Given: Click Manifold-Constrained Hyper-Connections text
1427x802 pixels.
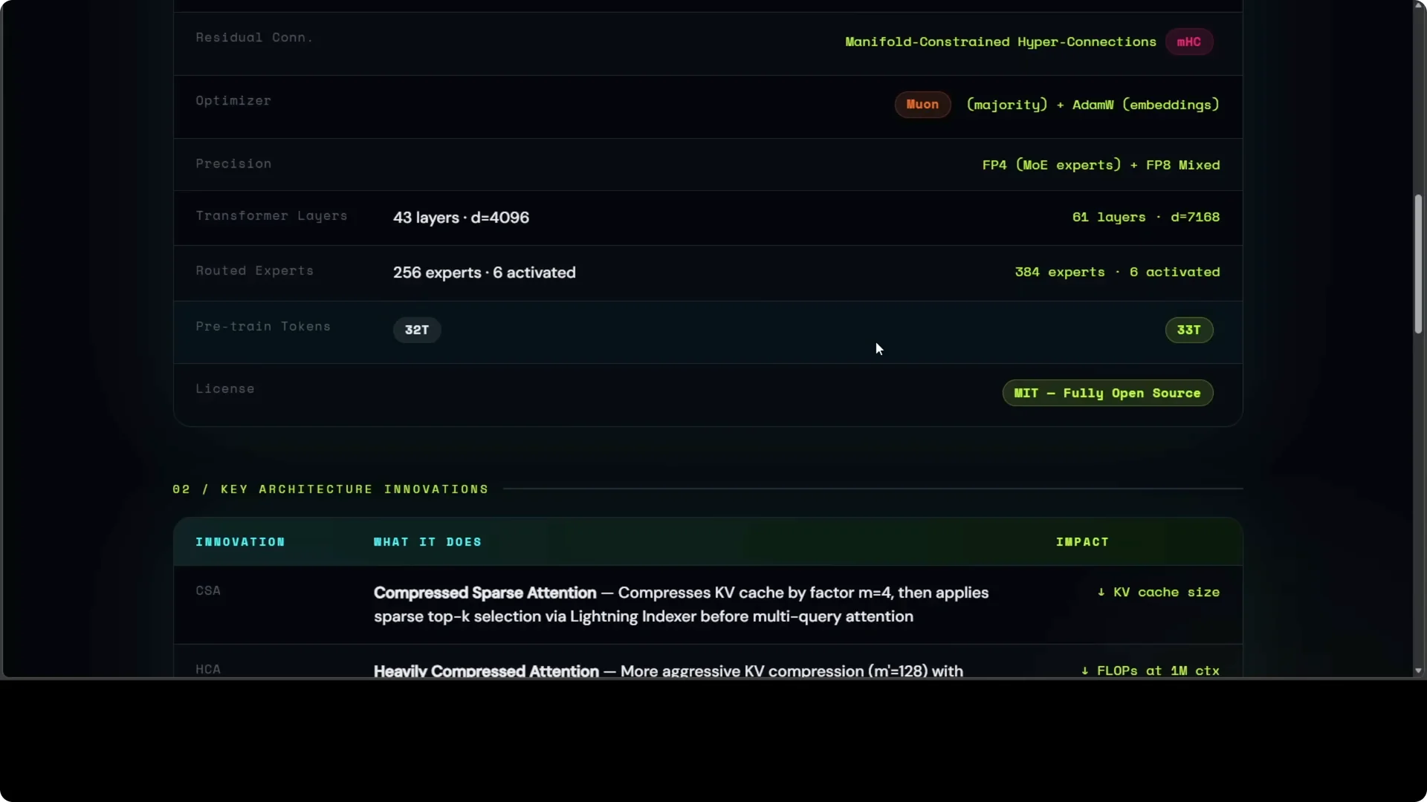Looking at the screenshot, I should [1000, 42].
